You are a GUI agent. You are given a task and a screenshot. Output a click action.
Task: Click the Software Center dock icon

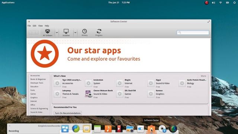[x=151, y=129]
